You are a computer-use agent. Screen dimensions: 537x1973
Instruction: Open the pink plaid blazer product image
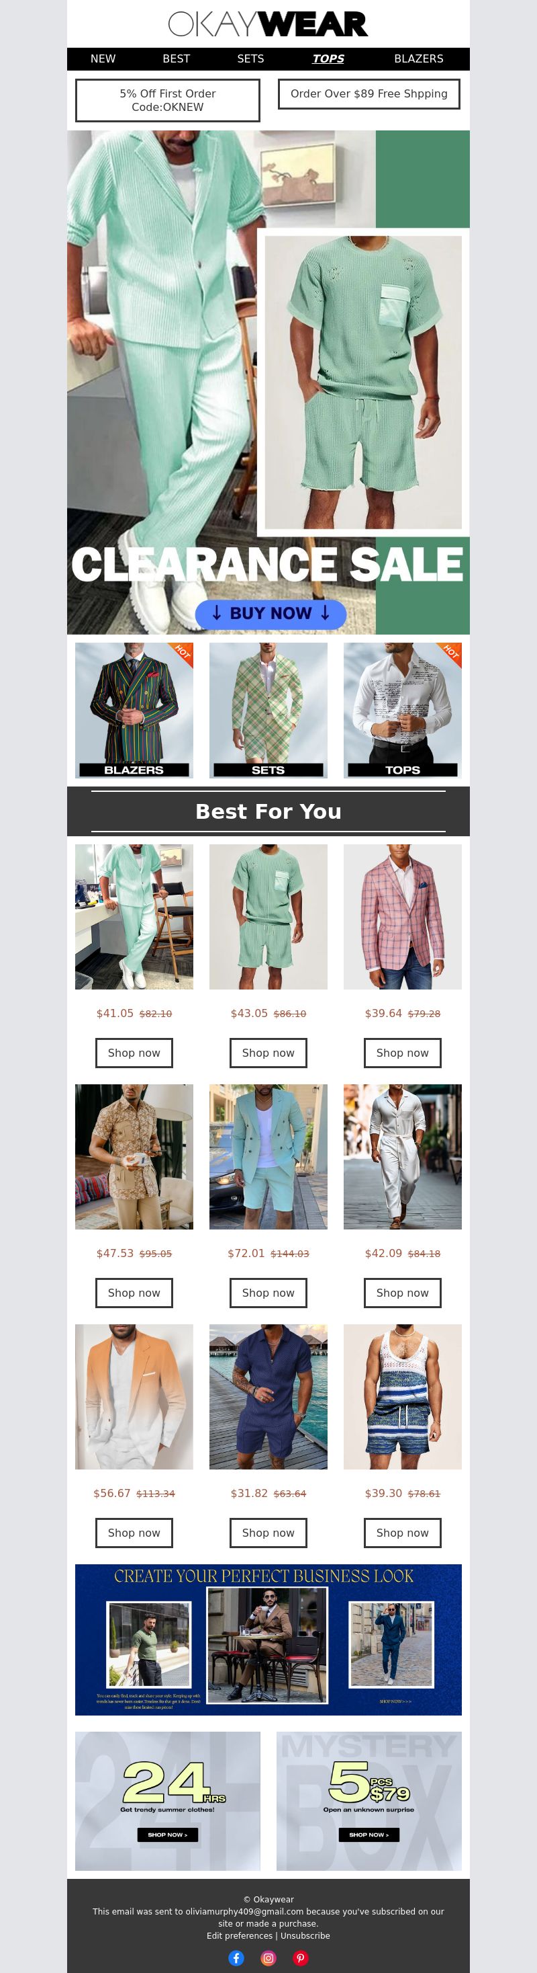[402, 917]
